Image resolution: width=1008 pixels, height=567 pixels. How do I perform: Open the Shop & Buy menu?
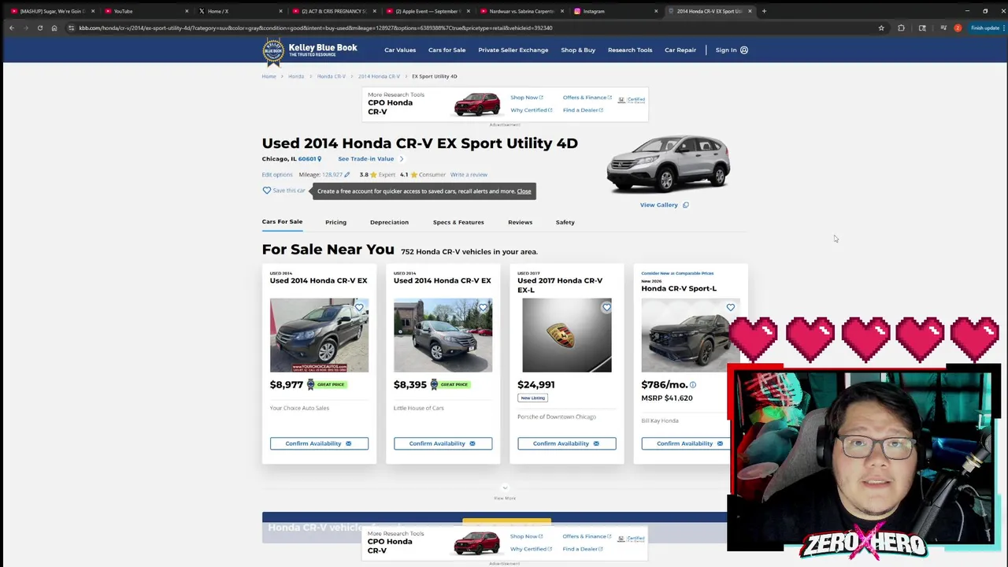point(578,50)
